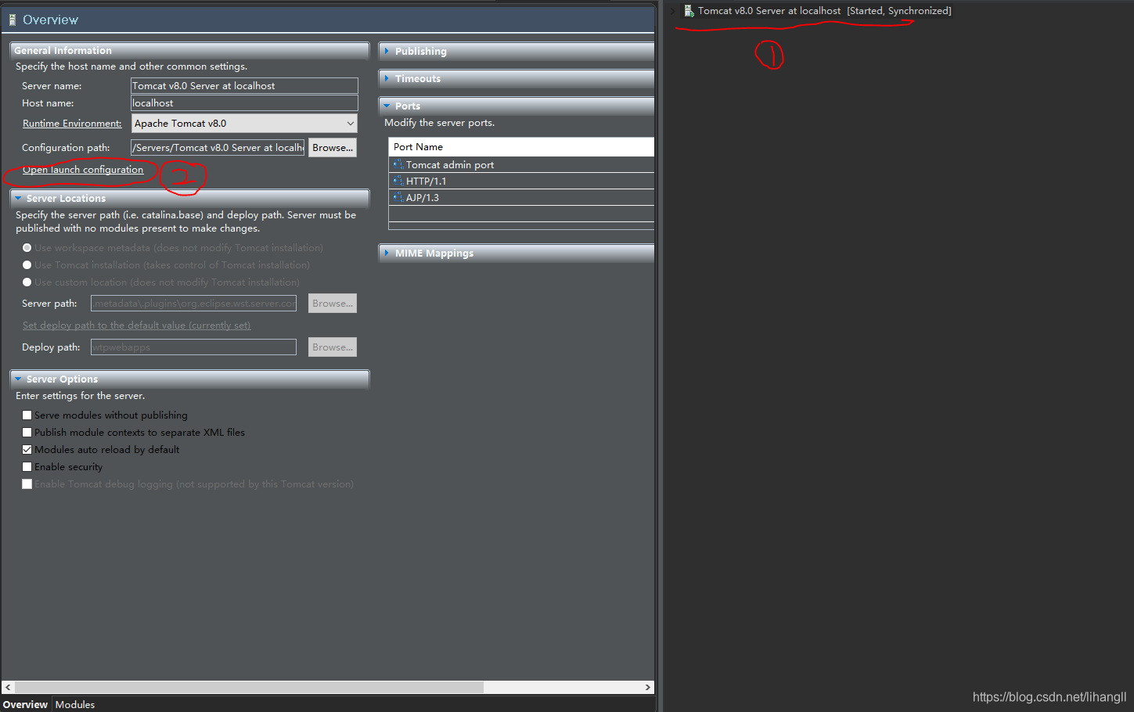This screenshot has height=712, width=1134.
Task: Click the Deploy path field
Action: click(x=193, y=347)
